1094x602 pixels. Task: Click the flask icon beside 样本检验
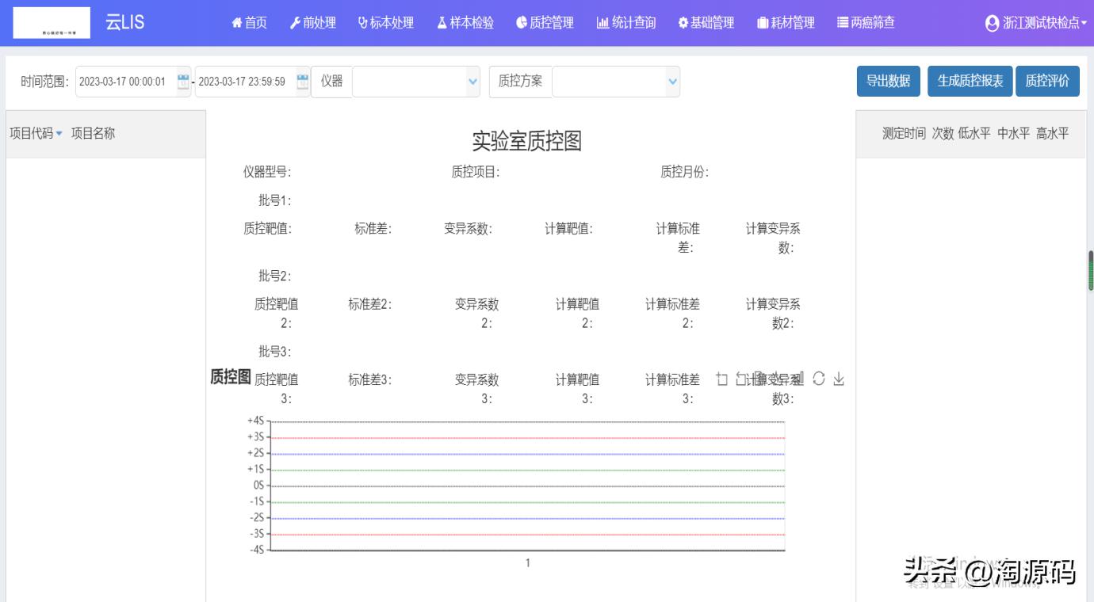click(441, 23)
